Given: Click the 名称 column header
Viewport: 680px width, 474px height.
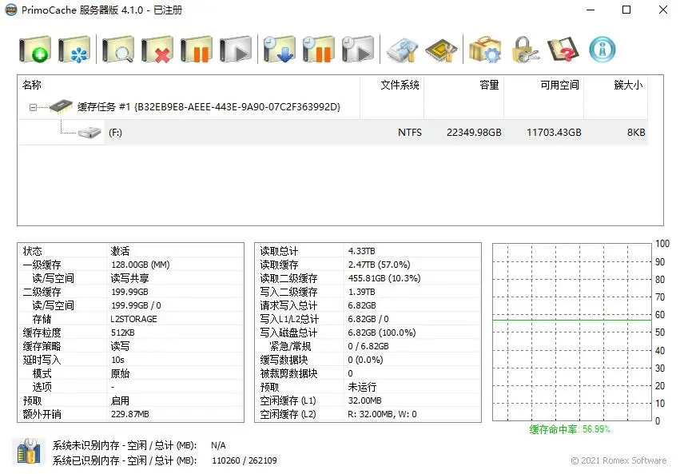Looking at the screenshot, I should [32, 85].
